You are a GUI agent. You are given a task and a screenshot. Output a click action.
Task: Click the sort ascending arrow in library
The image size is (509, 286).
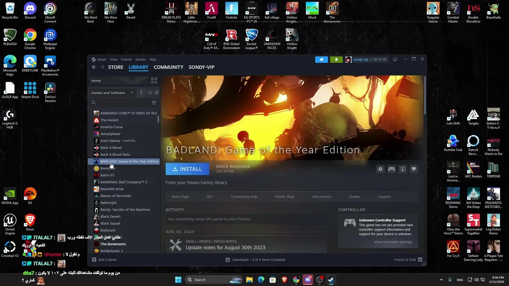point(141,93)
